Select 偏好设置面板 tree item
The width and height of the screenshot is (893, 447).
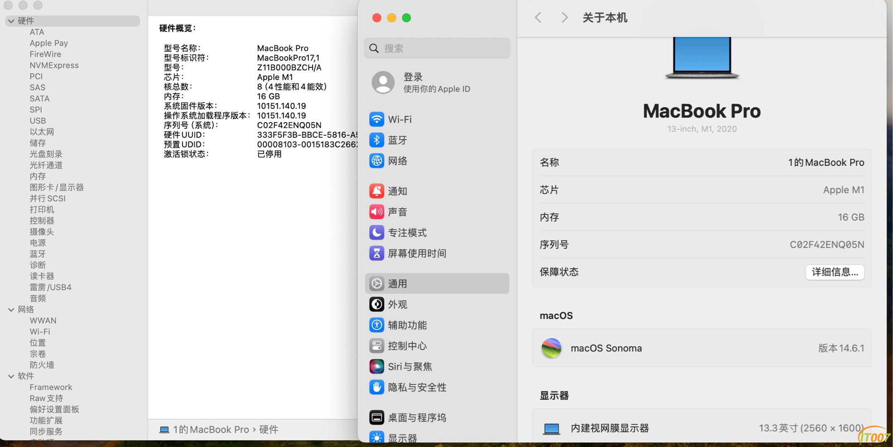click(x=54, y=409)
